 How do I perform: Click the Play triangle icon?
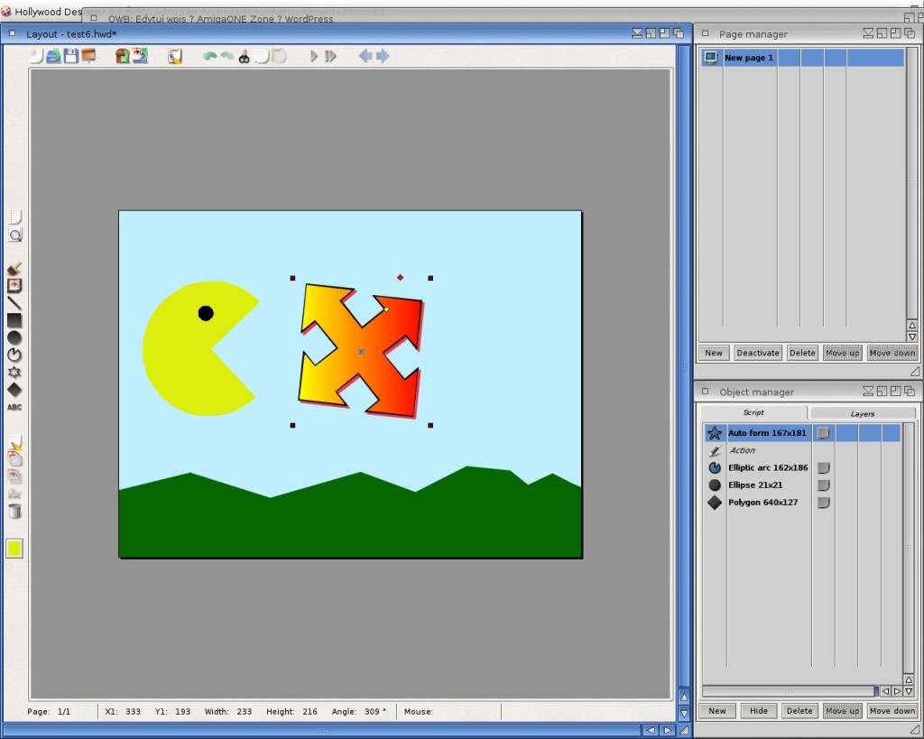click(313, 56)
